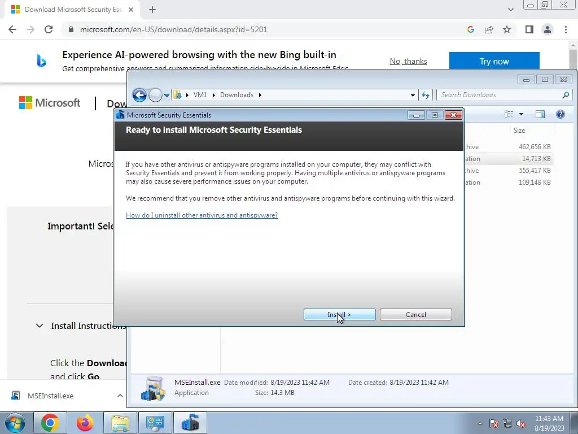The height and width of the screenshot is (434, 578).
Task: Click the network tray icon
Action: 507,423
